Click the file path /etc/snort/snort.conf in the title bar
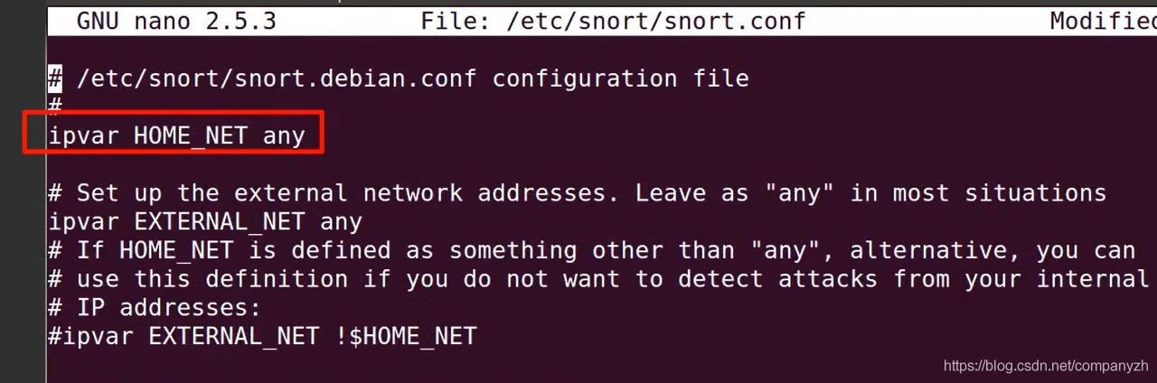This screenshot has height=383, width=1157. [655, 20]
